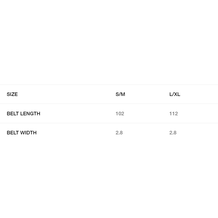Click the 2.8 width under S/M
218x218 pixels.
[119, 133]
